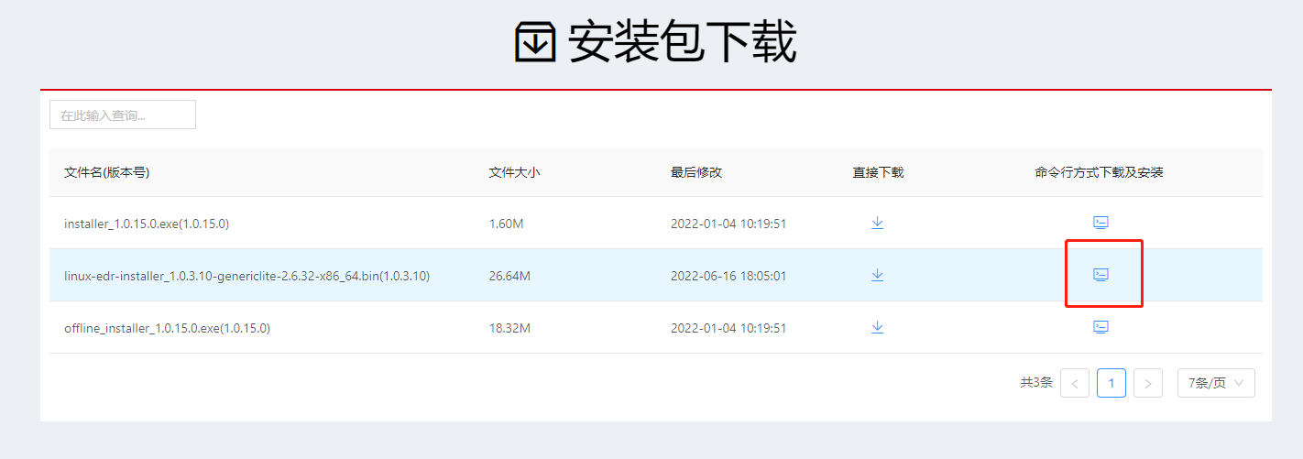Viewport: 1303px width, 459px height.
Task: Click the 最后修改 column header
Action: (x=695, y=172)
